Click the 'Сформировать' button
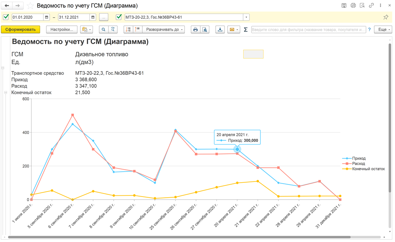 [x=20, y=30]
